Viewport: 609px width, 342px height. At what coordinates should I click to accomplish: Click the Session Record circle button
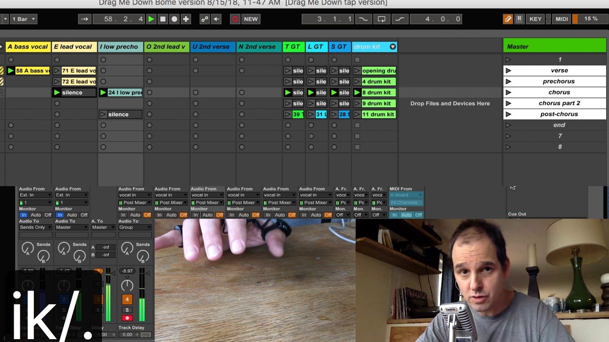(x=235, y=19)
